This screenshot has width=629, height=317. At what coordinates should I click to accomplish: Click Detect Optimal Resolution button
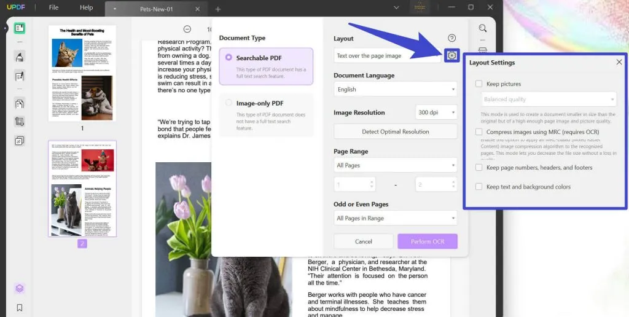[x=395, y=131]
